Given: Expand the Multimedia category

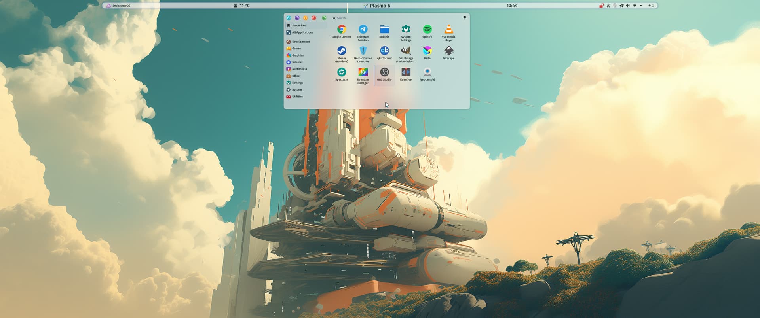Looking at the screenshot, I should 299,69.
